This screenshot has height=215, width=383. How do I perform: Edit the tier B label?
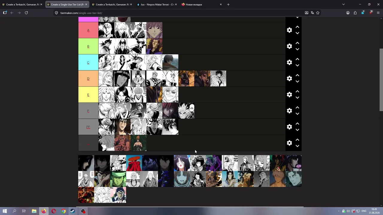(88, 47)
